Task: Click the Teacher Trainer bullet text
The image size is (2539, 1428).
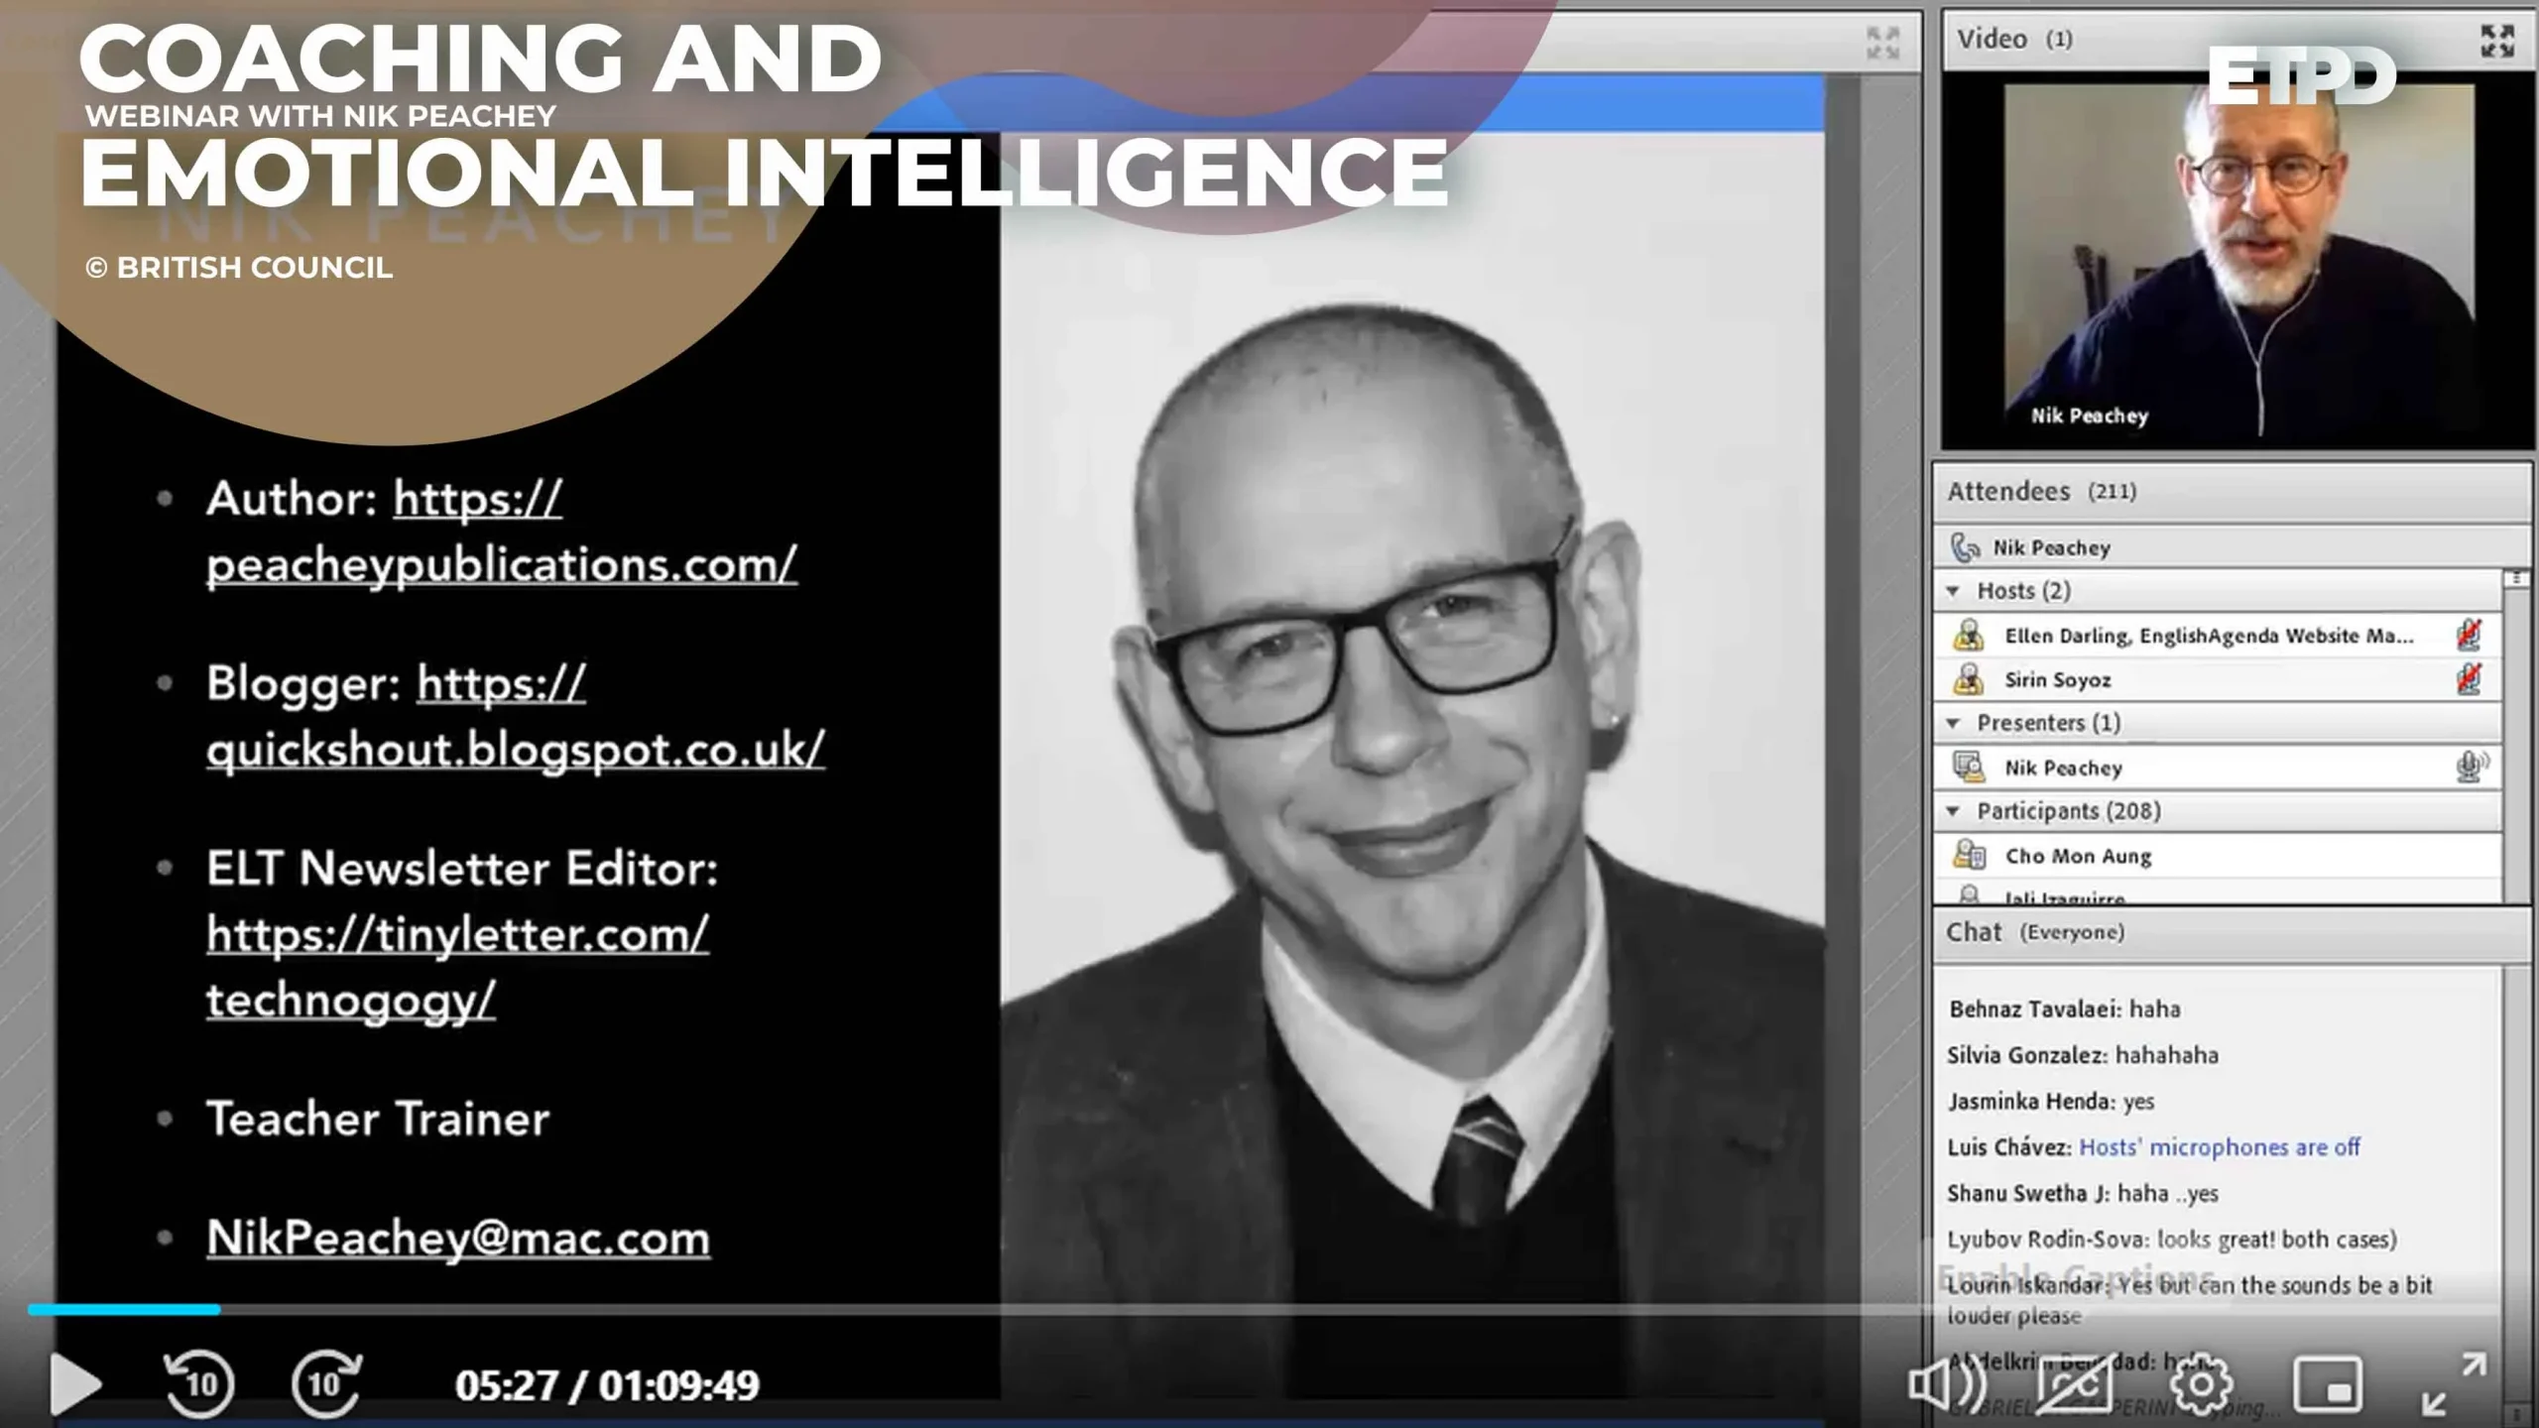Action: click(x=377, y=1120)
